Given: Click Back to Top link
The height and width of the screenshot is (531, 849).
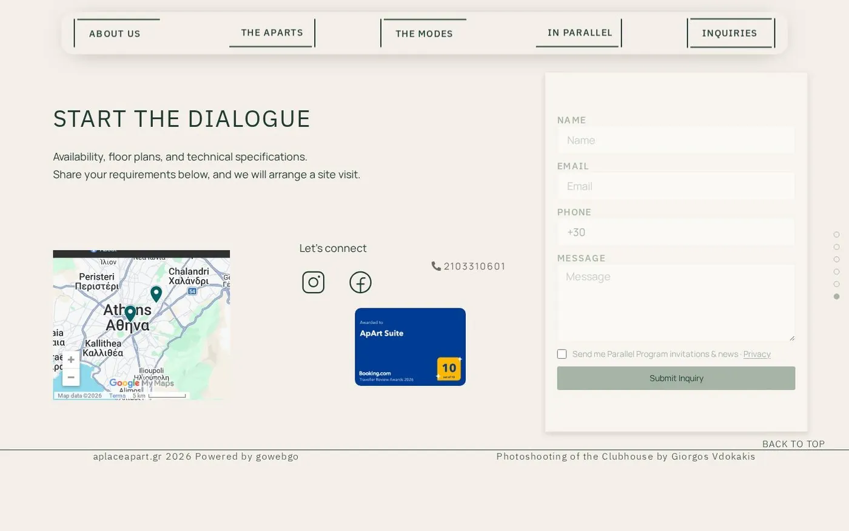Looking at the screenshot, I should 793,444.
